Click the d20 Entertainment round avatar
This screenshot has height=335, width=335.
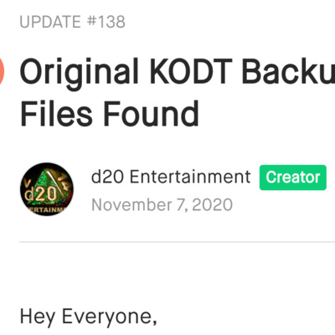pyautogui.click(x=47, y=189)
